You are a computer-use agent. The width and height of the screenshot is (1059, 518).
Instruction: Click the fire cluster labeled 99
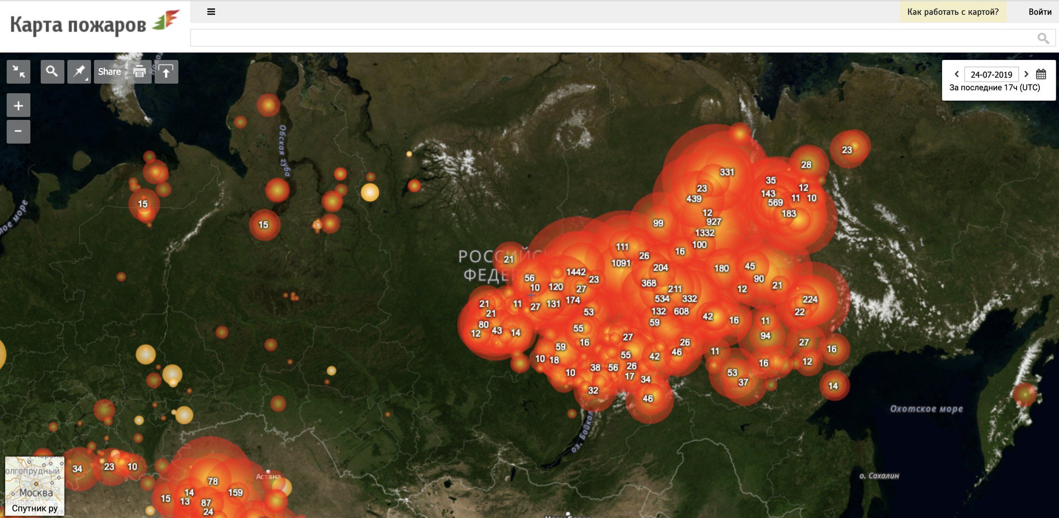(658, 223)
